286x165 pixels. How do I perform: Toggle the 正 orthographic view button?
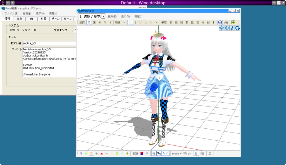[210, 154]
